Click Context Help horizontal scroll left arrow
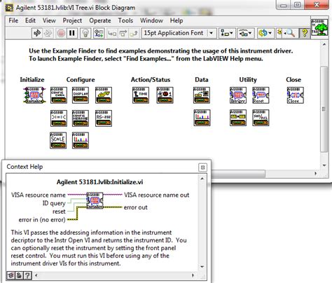The width and height of the screenshot is (332, 283). (x=36, y=275)
